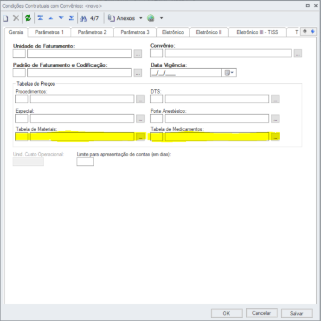This screenshot has width=321, height=321.
Task: Go to first record arrow icon
Action: click(40, 18)
